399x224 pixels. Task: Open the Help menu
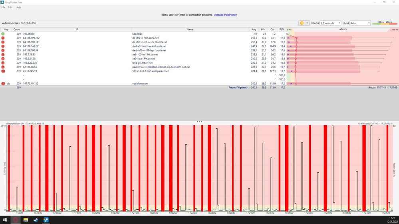pos(18,7)
